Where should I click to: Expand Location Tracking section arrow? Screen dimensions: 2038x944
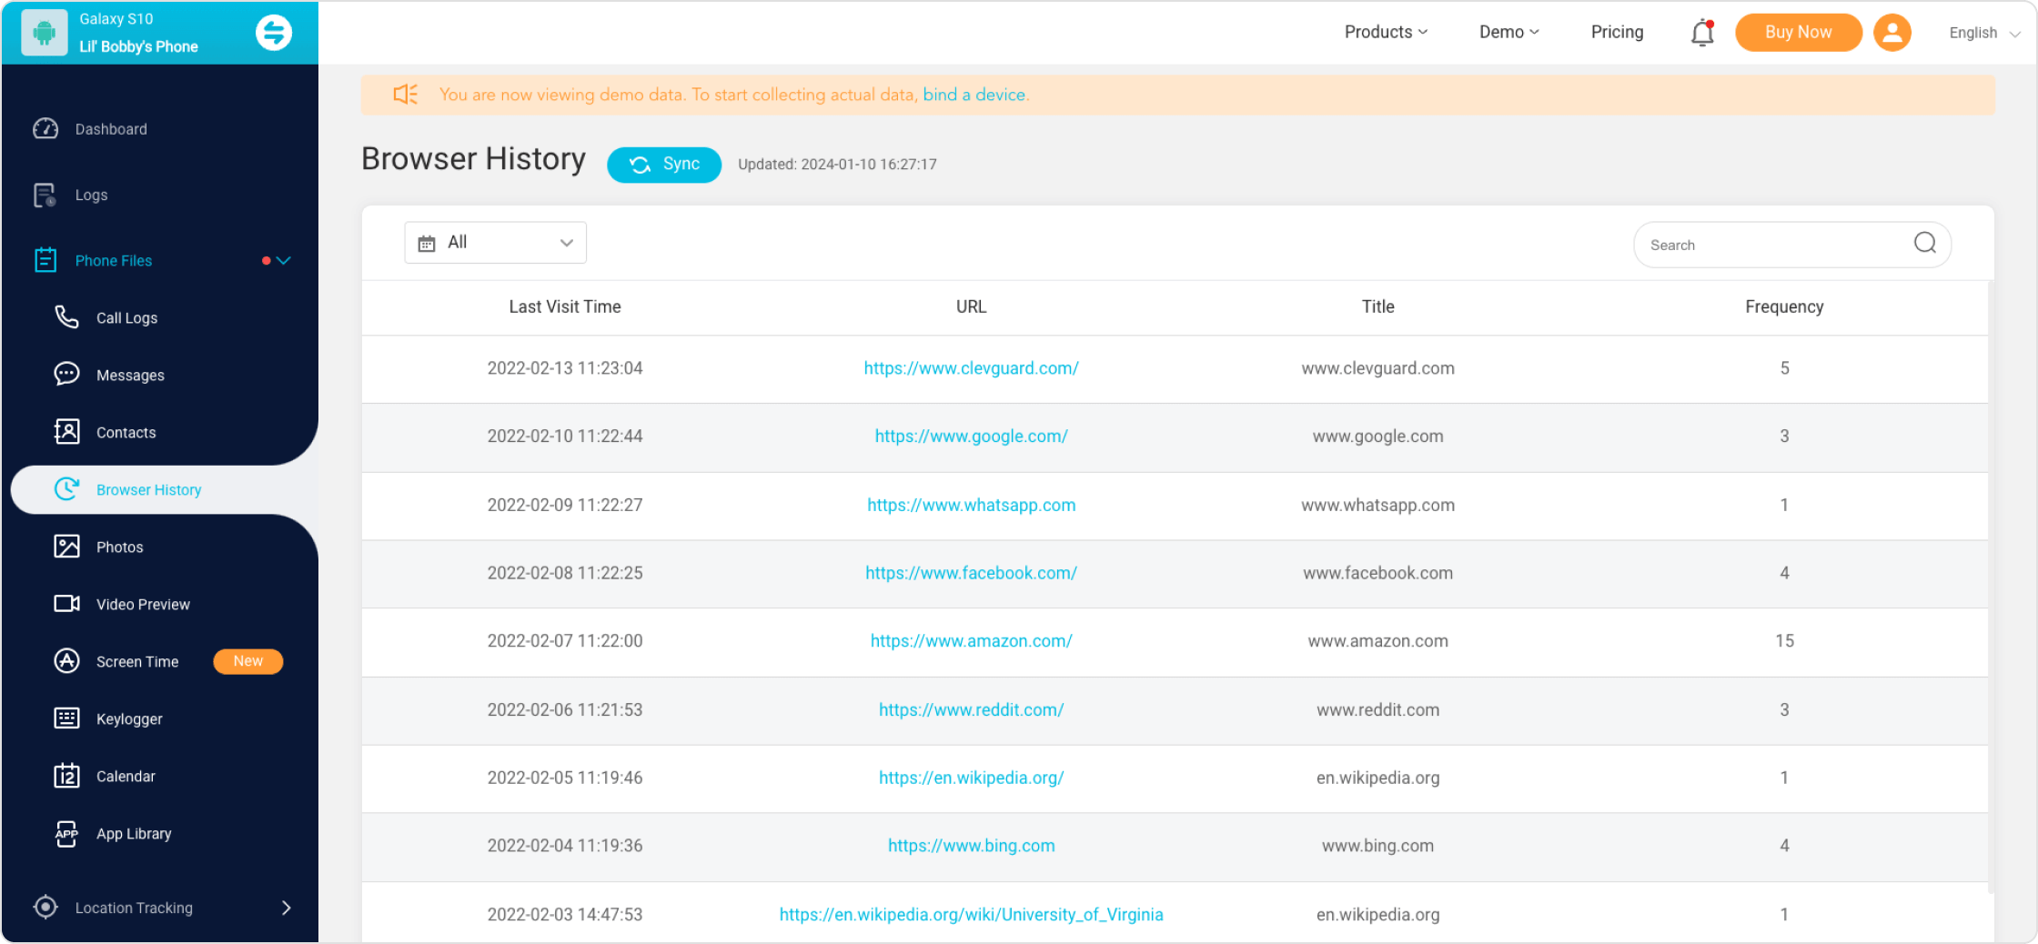(x=287, y=908)
